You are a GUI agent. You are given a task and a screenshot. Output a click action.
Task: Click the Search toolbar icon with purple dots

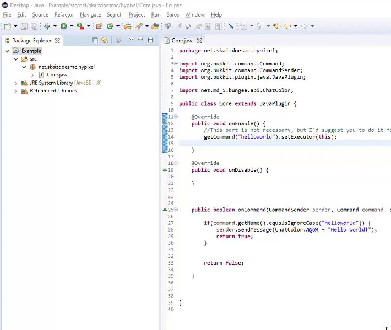pos(155,26)
